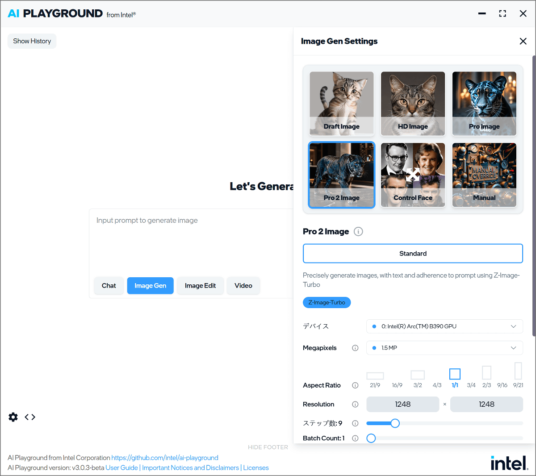Select the 4/3 aspect ratio
The image size is (536, 476).
coord(437,385)
